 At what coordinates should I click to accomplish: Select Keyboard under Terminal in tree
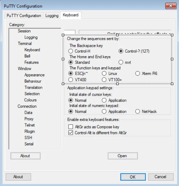[x=32, y=50]
